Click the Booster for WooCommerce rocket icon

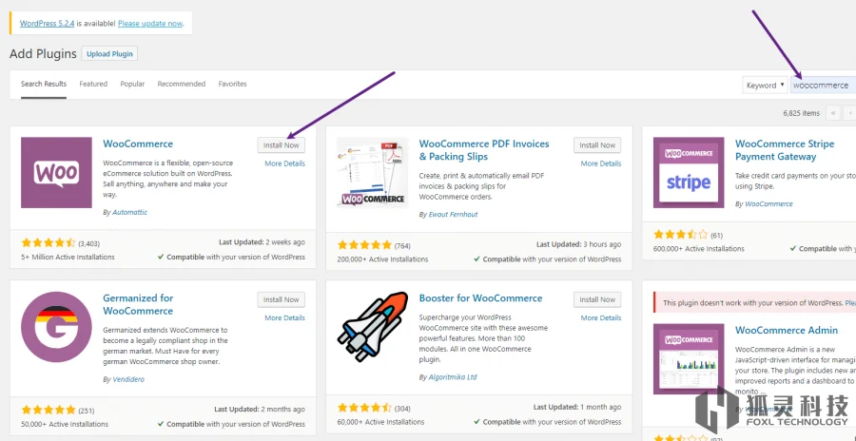372,327
